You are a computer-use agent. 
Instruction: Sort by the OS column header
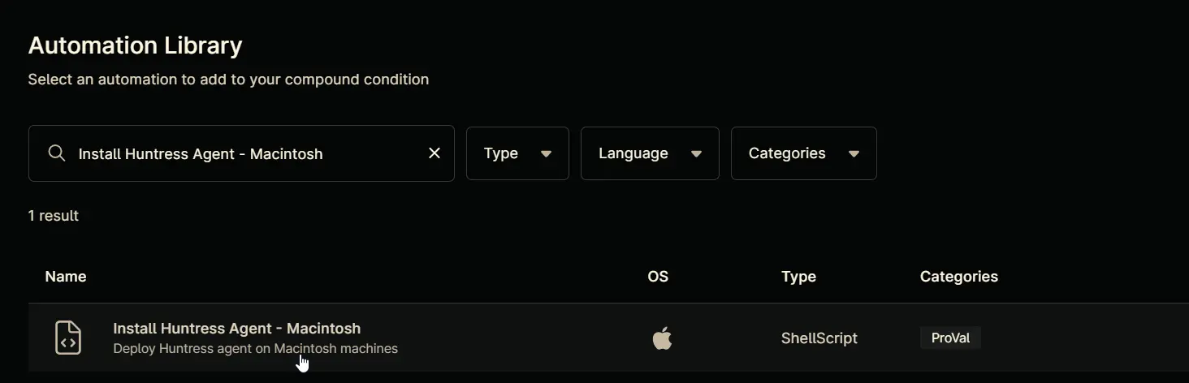(x=658, y=277)
